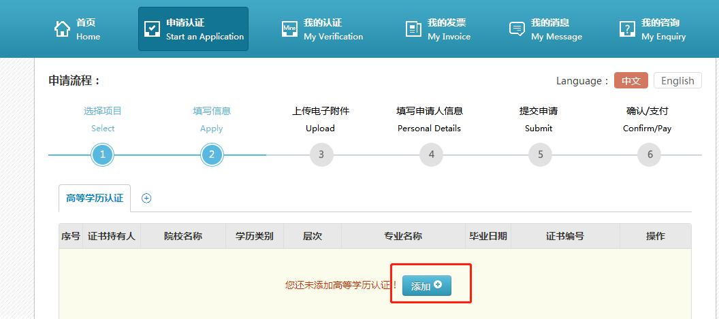Click the Start an Application checkmark icon
Screen dimensions: 719x319
152,29
